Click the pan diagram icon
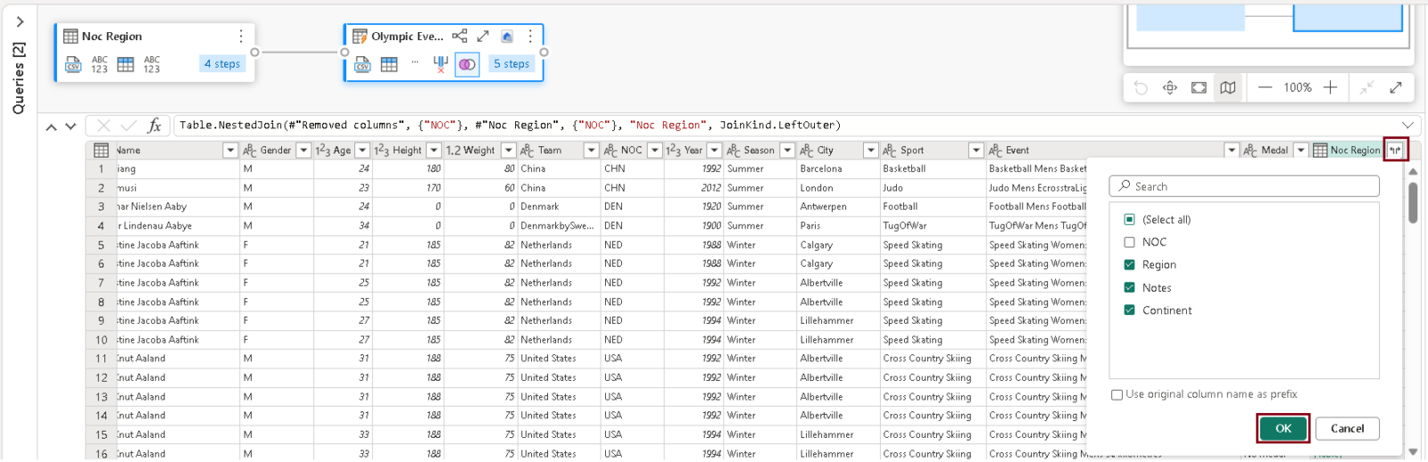Image resolution: width=1428 pixels, height=462 pixels. click(x=1170, y=87)
